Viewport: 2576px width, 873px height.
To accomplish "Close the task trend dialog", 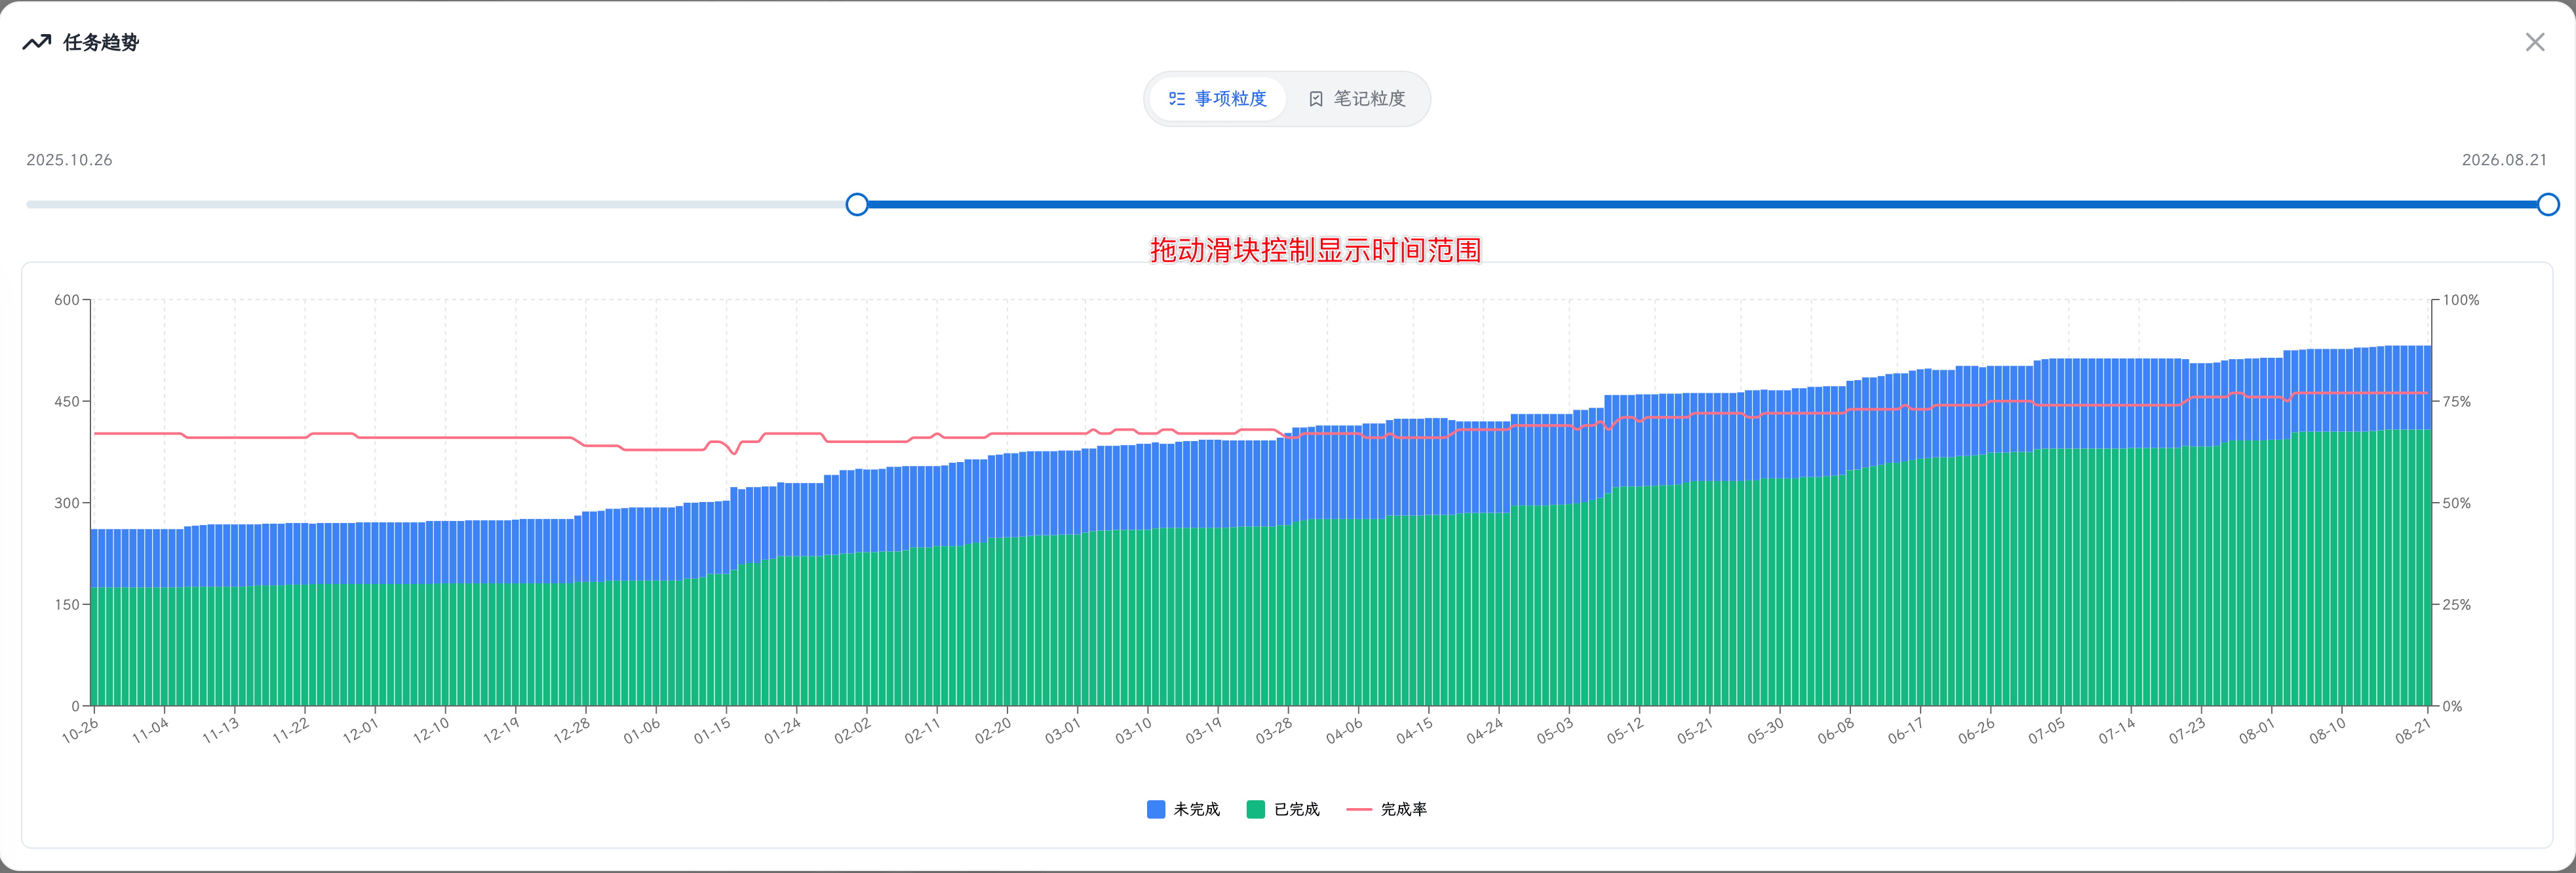I will [x=2534, y=42].
